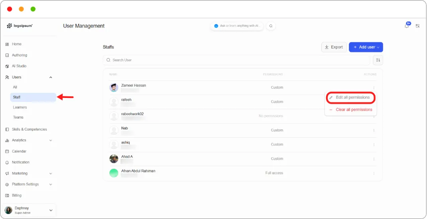Screen dimensions: 427x219
Task: Click the Billing wallet icon
Action: (x=7, y=196)
